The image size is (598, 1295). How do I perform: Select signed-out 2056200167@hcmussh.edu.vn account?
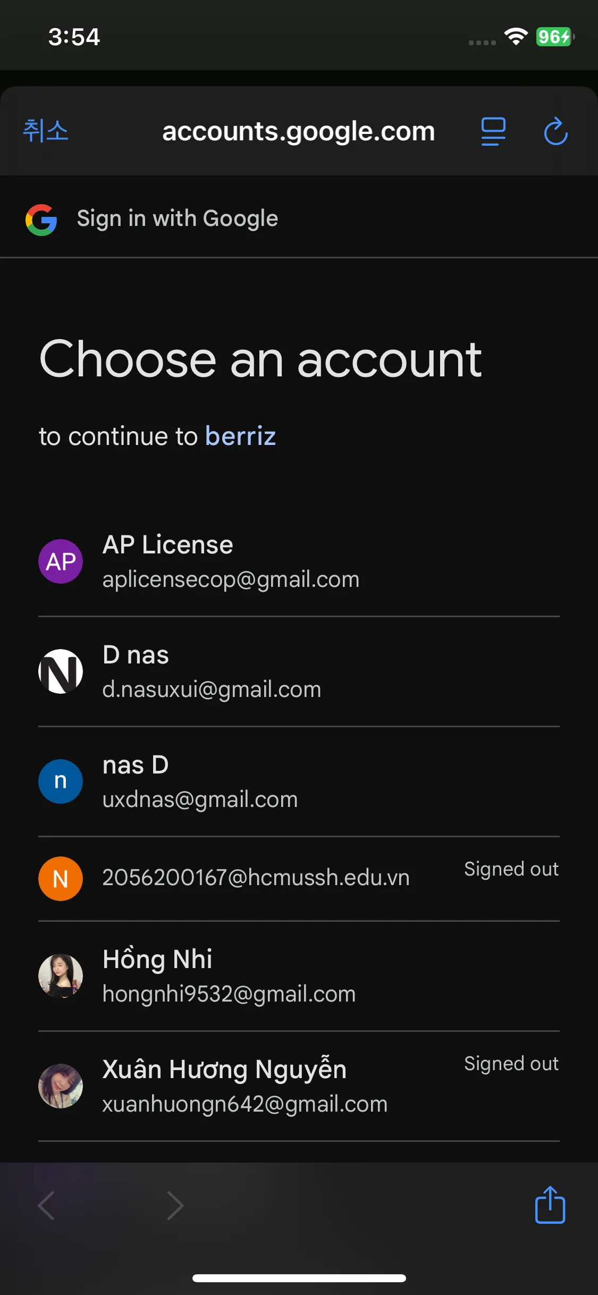tap(256, 878)
